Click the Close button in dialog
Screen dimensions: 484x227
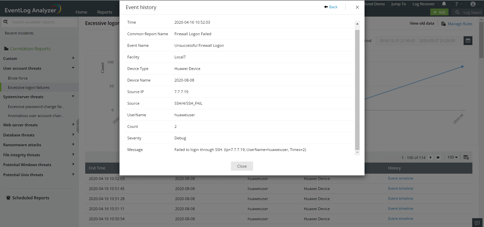click(x=242, y=166)
